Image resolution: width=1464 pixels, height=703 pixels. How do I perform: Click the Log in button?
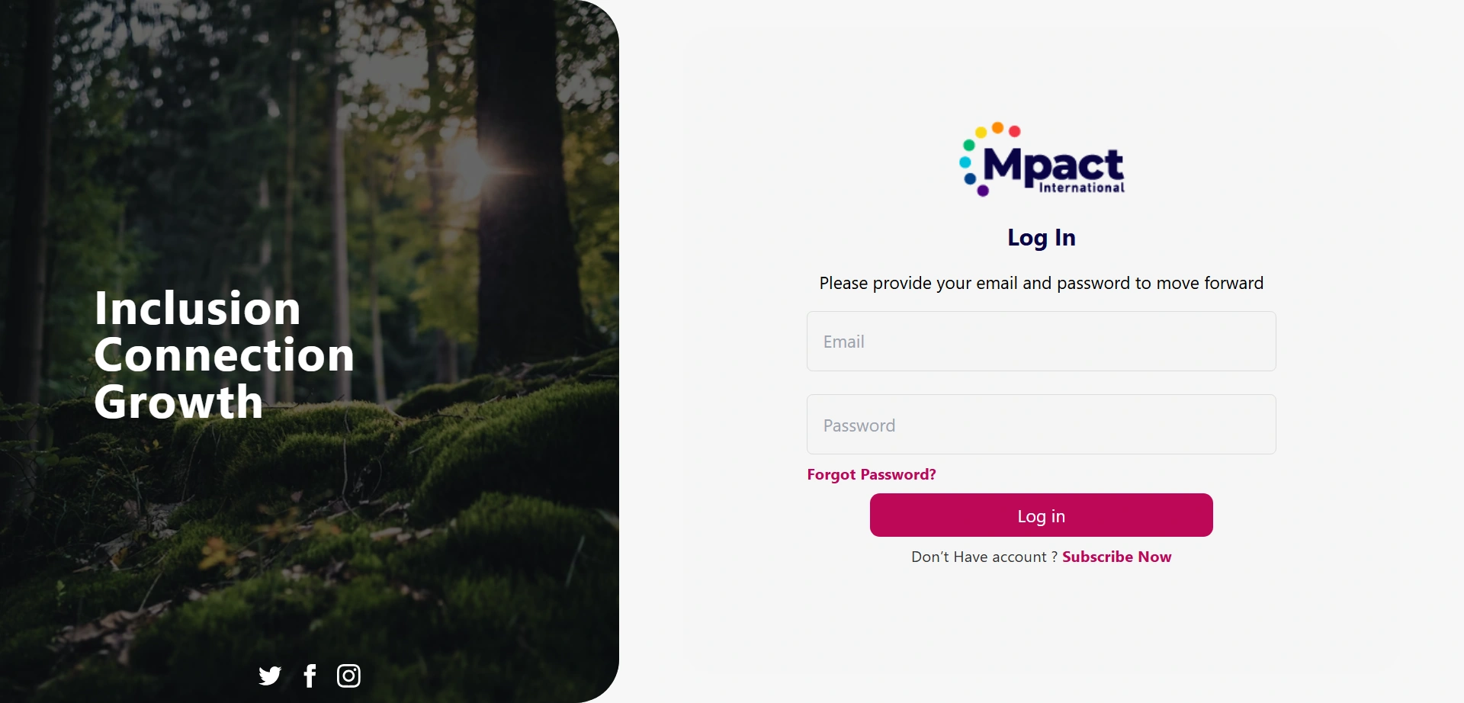pyautogui.click(x=1042, y=515)
